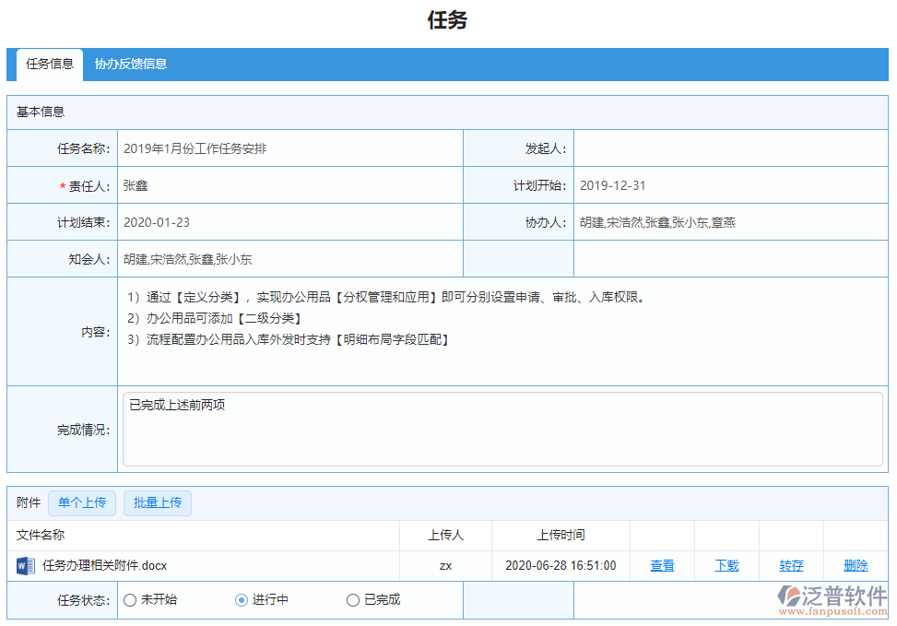Click inside the 完成情况 text area

(369, 429)
